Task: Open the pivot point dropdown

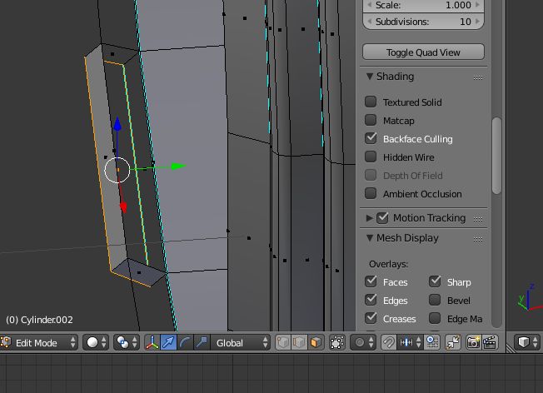Action: click(127, 343)
